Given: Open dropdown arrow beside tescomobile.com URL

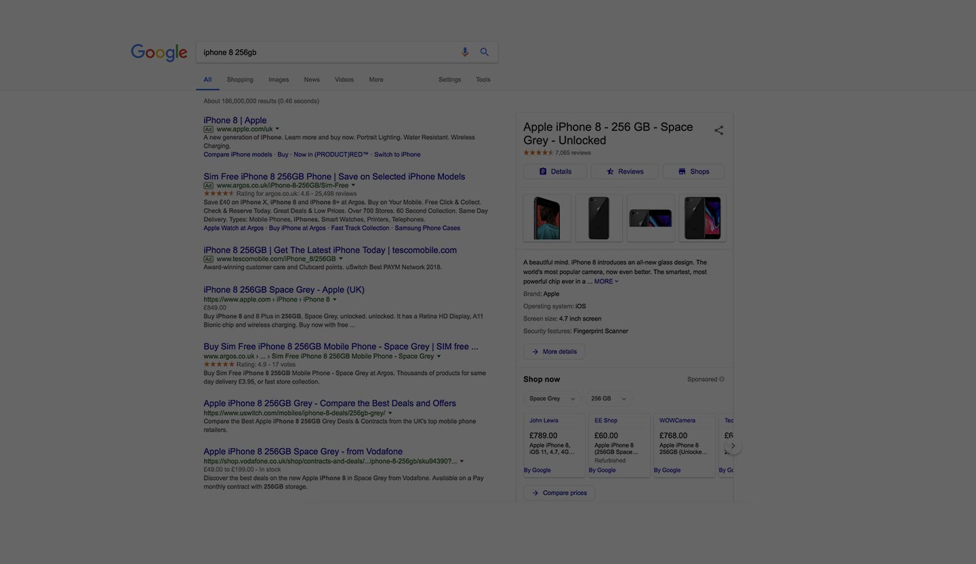Looking at the screenshot, I should 341,258.
